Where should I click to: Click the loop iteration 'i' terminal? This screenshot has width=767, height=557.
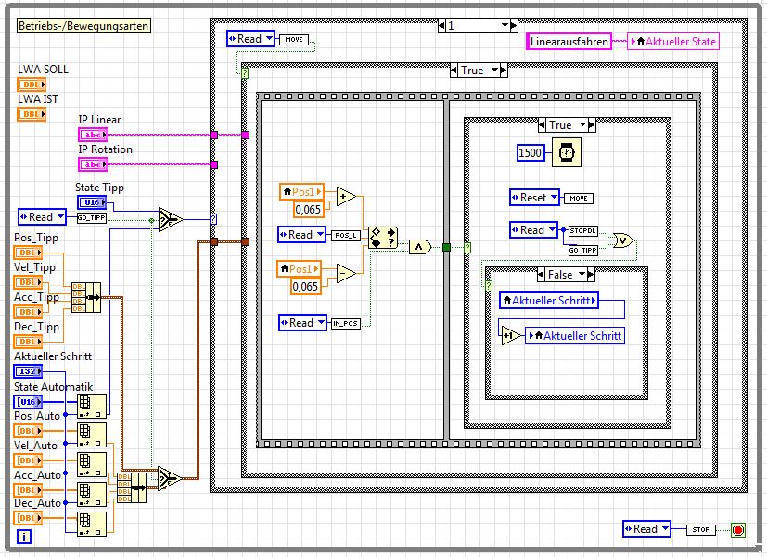tap(24, 537)
